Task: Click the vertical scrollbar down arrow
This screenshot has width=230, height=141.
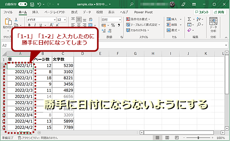Action: pyautogui.click(x=227, y=128)
